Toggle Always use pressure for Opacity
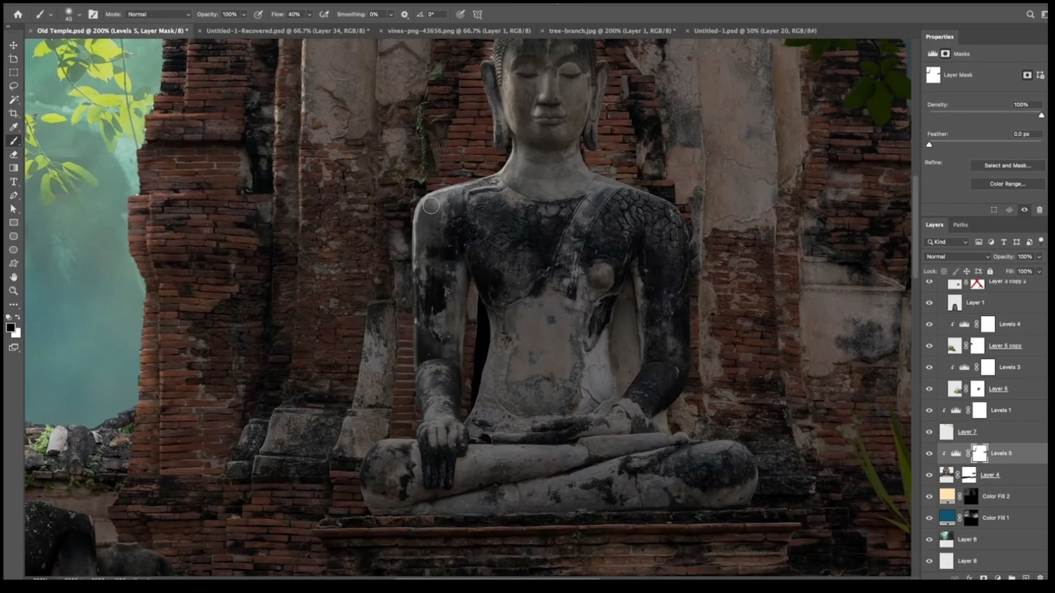The image size is (1055, 593). [x=258, y=14]
